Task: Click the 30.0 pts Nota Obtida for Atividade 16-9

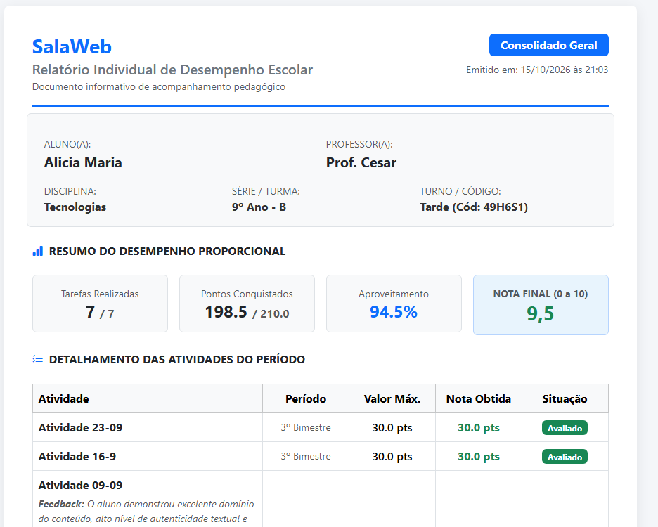Action: (x=479, y=457)
